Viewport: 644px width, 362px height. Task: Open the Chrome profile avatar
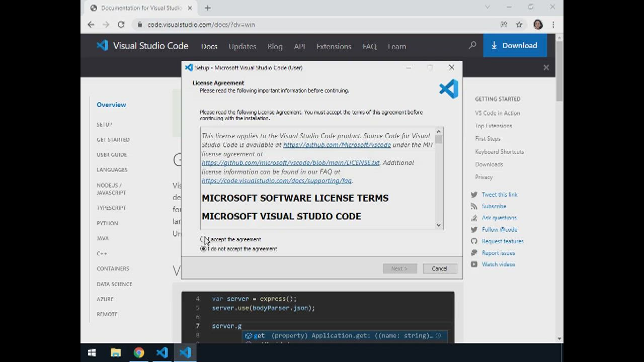click(x=538, y=25)
